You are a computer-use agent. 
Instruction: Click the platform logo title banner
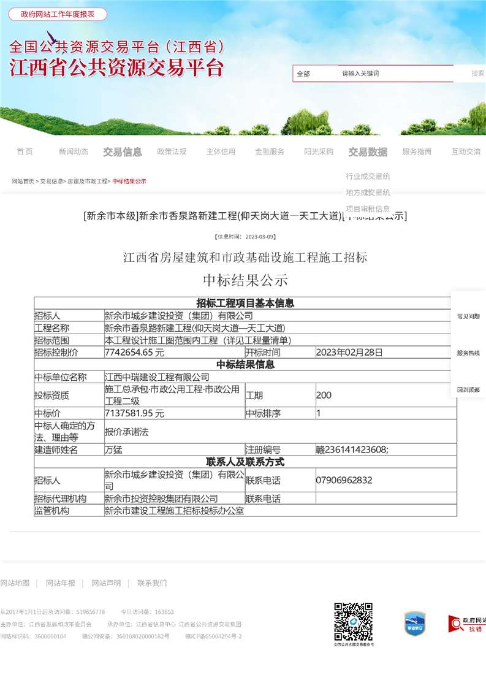(x=116, y=58)
